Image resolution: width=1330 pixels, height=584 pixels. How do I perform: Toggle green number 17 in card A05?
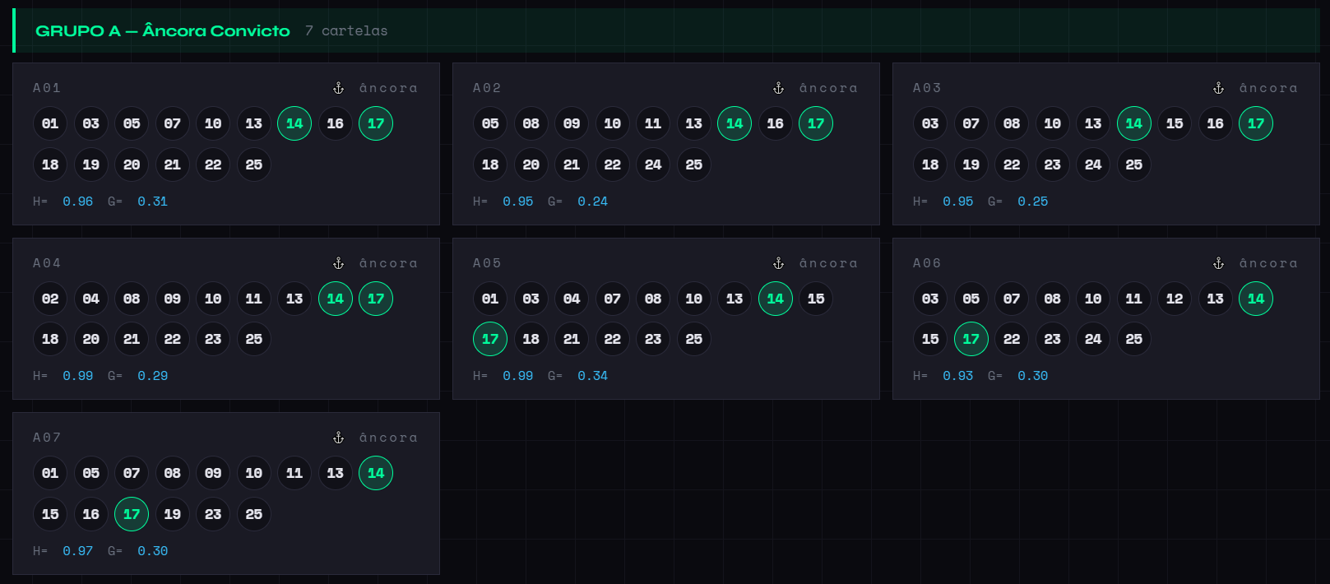coord(490,339)
